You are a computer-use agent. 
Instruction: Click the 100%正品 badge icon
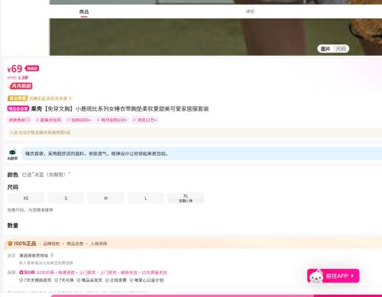(x=10, y=244)
